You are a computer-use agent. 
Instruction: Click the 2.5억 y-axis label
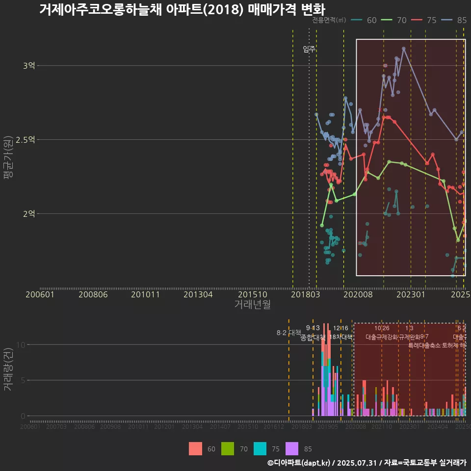coord(25,140)
